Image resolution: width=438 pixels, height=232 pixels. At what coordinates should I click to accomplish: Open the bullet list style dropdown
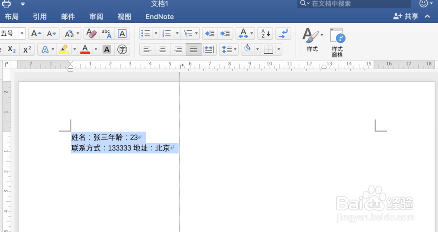click(x=156, y=34)
